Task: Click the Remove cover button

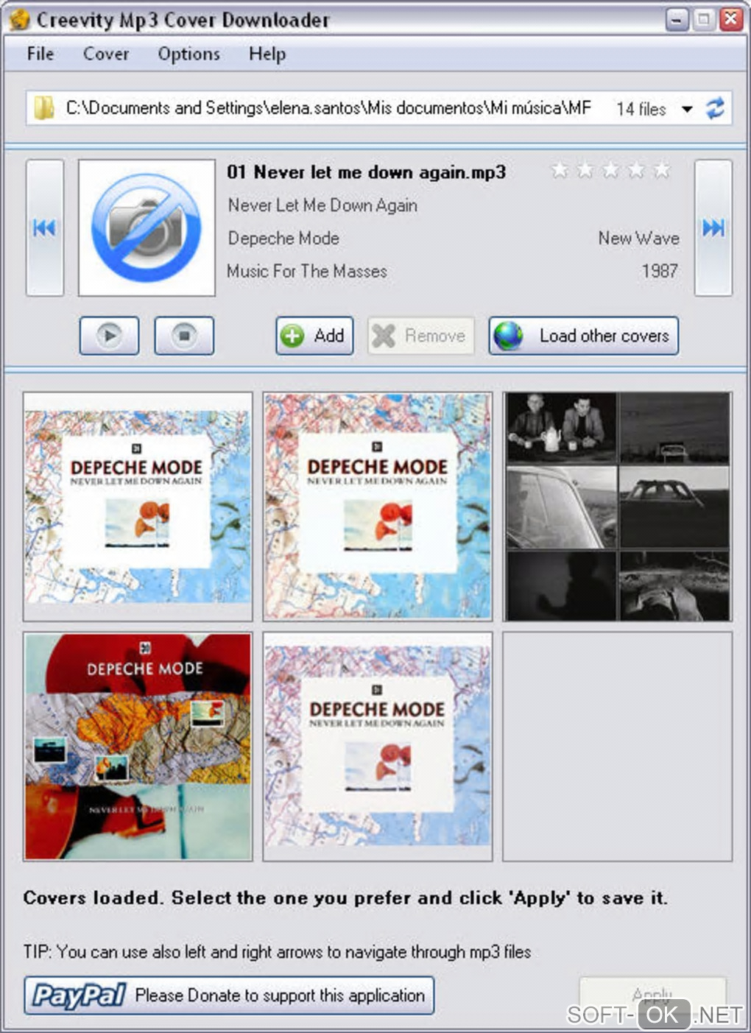Action: click(x=420, y=336)
